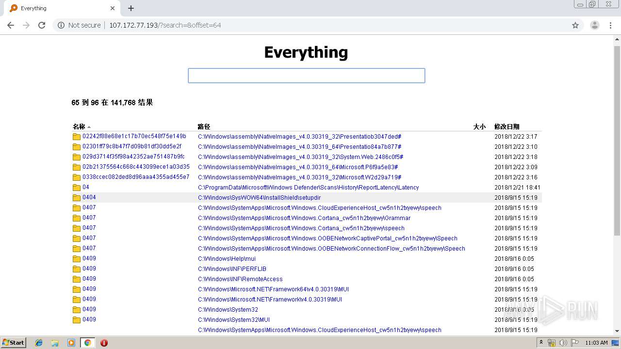
Task: Open path C:\Windows\Help\mui
Action: coord(227,259)
